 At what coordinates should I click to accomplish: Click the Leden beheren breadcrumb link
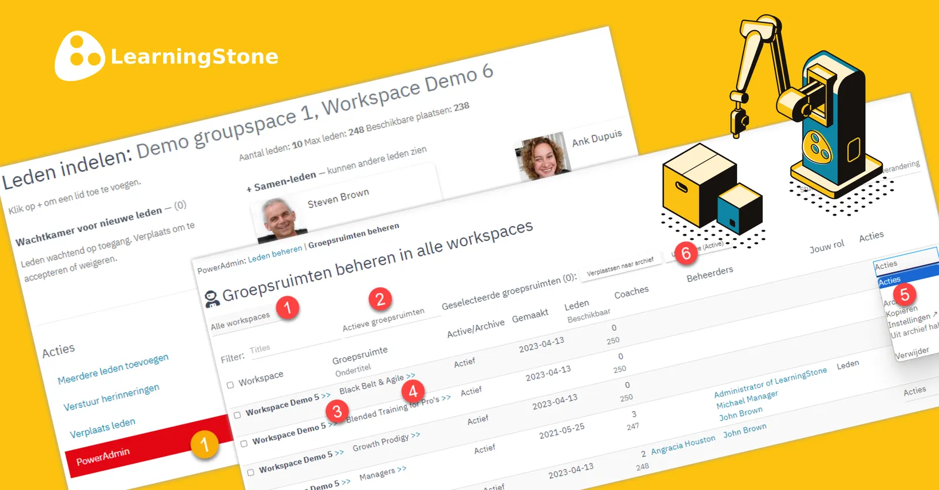(275, 254)
